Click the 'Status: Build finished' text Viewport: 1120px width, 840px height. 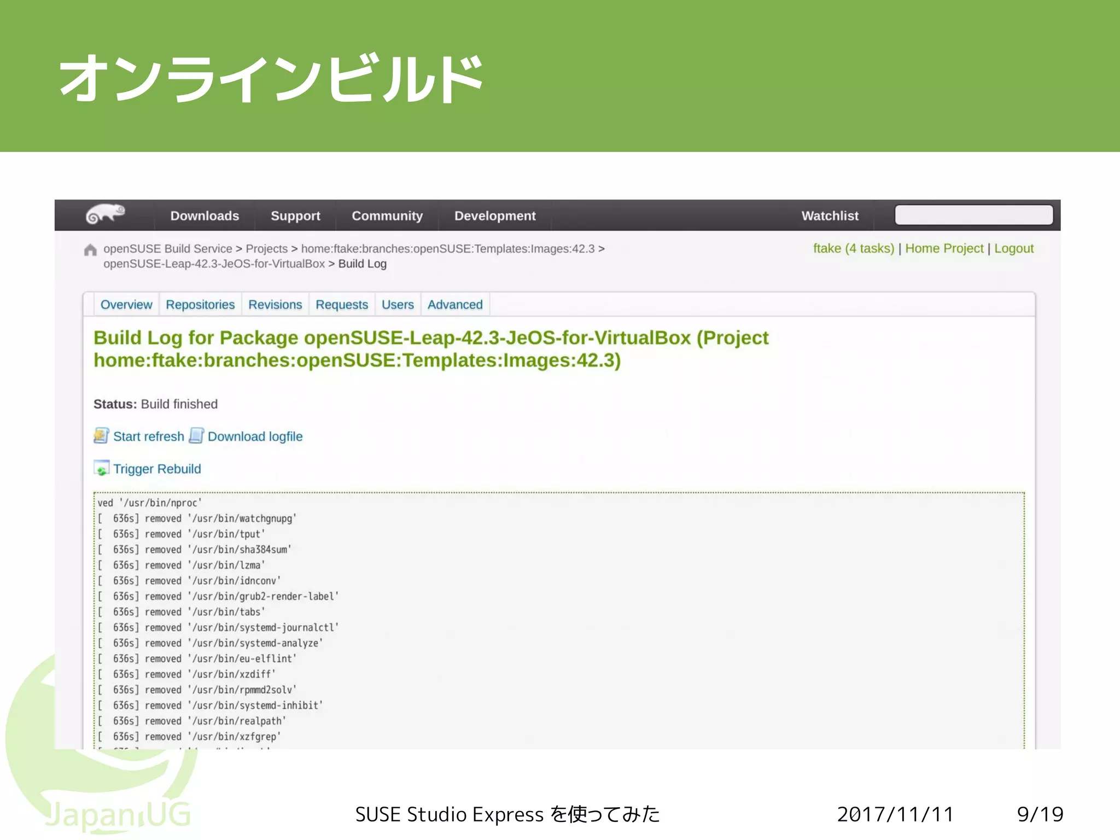(x=155, y=404)
